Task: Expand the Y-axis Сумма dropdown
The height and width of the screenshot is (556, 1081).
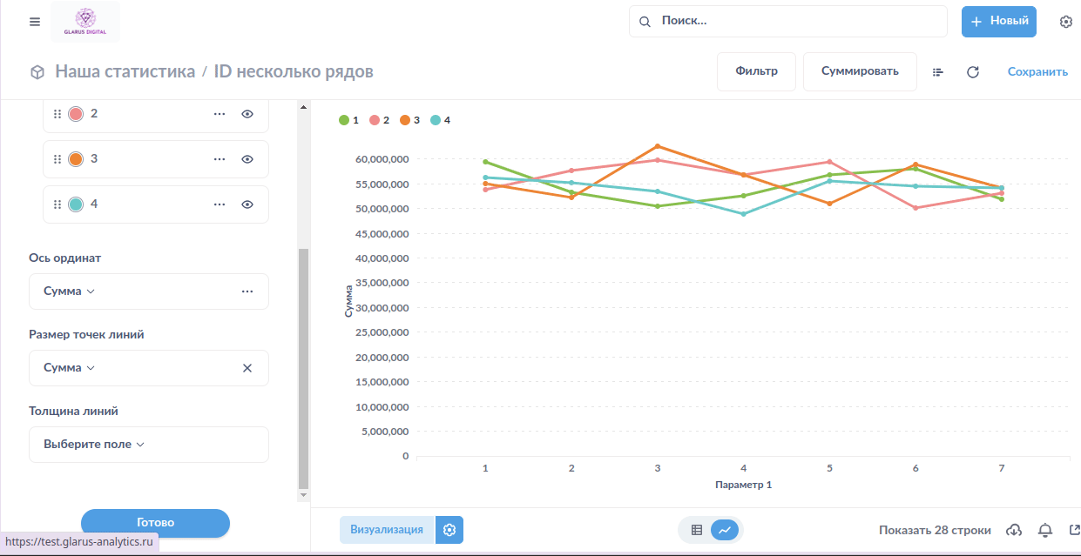Action: [70, 291]
